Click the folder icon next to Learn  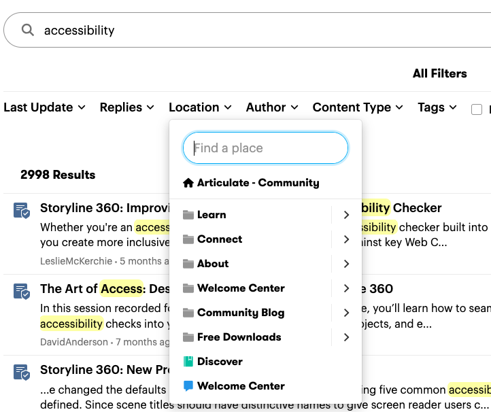[188, 215]
